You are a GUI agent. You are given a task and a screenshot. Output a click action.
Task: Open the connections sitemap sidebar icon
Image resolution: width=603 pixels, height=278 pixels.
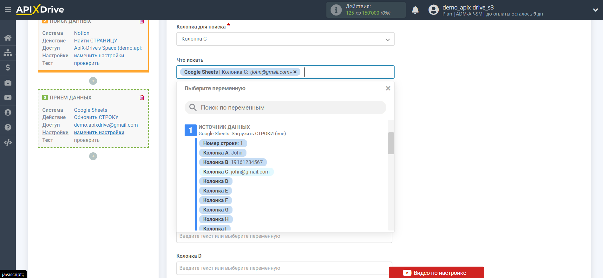click(x=8, y=53)
